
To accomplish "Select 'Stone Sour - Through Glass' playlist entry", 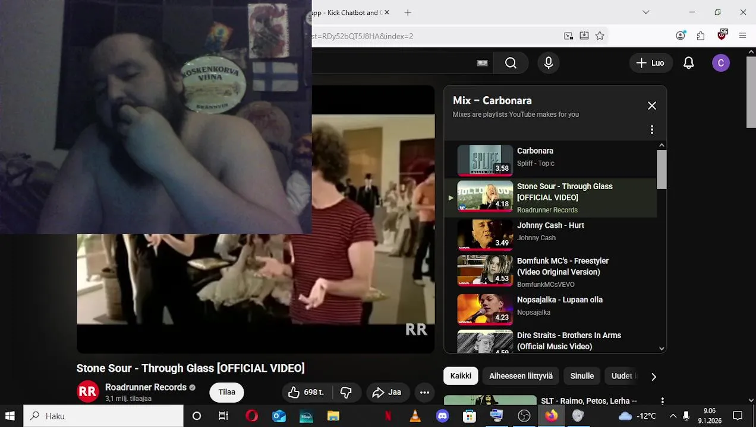I will tap(550, 197).
